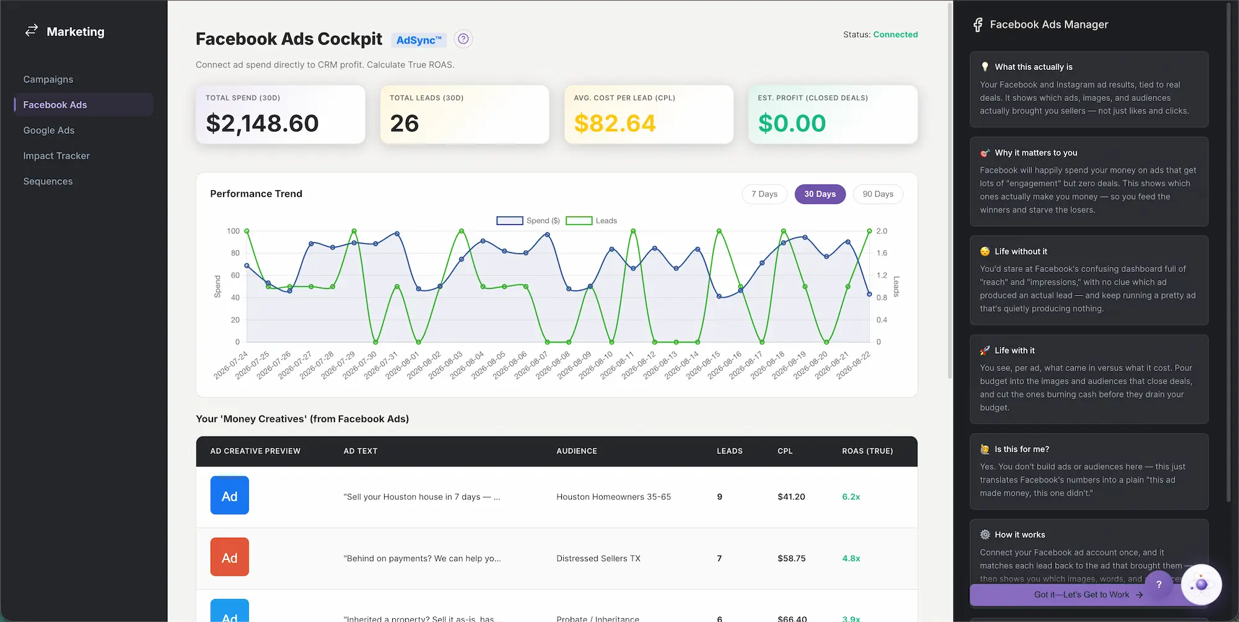The image size is (1239, 622).
Task: Select the 30 Days range
Action: pyautogui.click(x=820, y=194)
